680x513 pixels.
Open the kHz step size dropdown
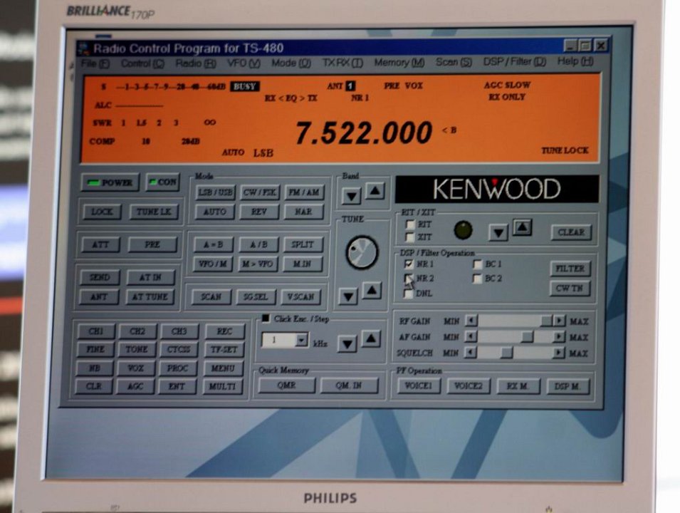301,340
